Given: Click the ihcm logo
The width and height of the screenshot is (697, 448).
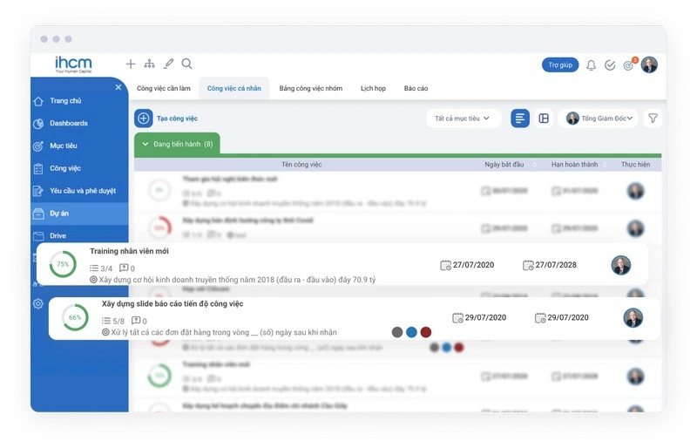Looking at the screenshot, I should coord(73,64).
